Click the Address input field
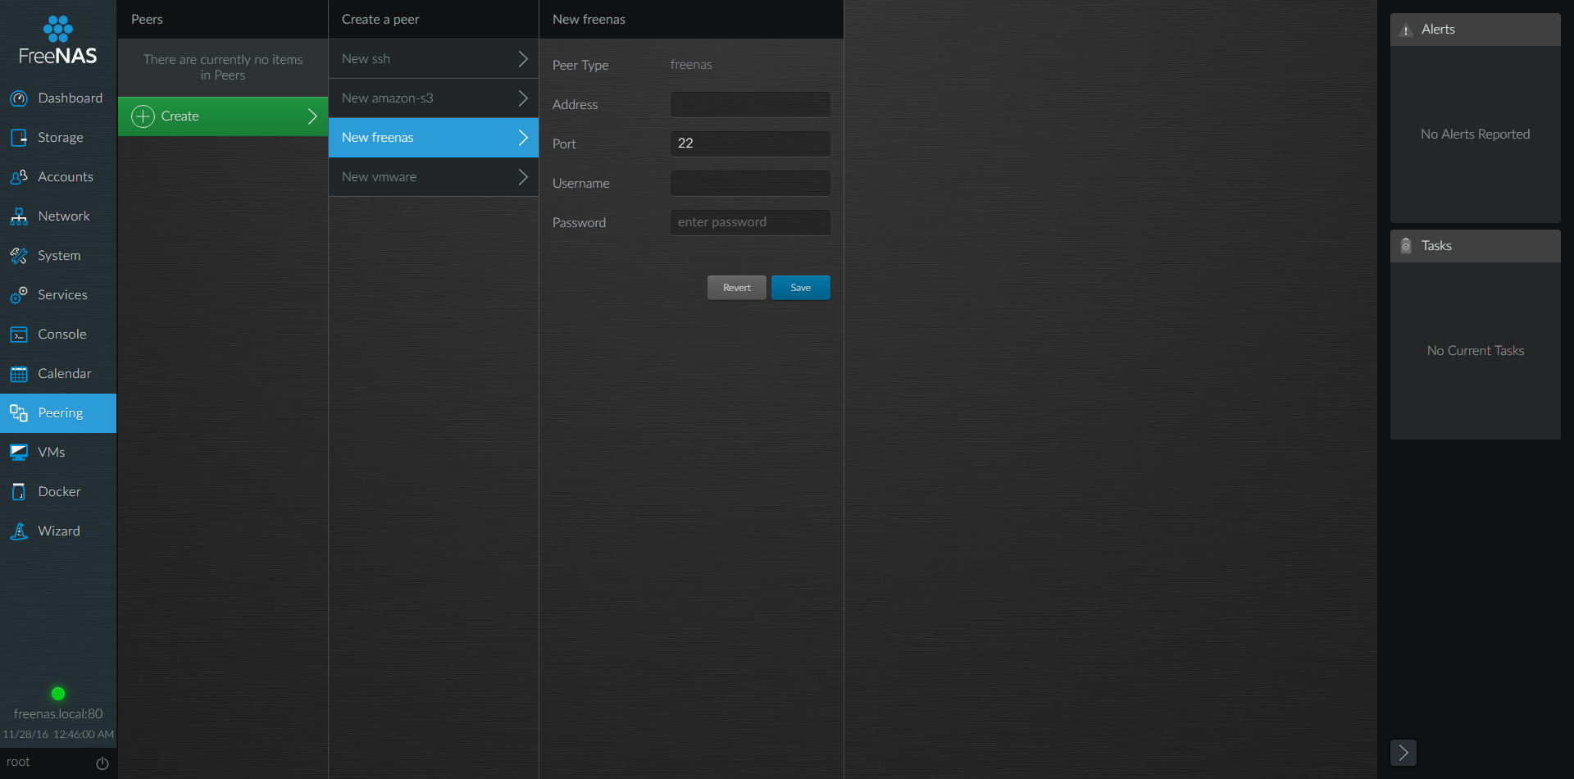This screenshot has width=1574, height=779. pyautogui.click(x=749, y=104)
